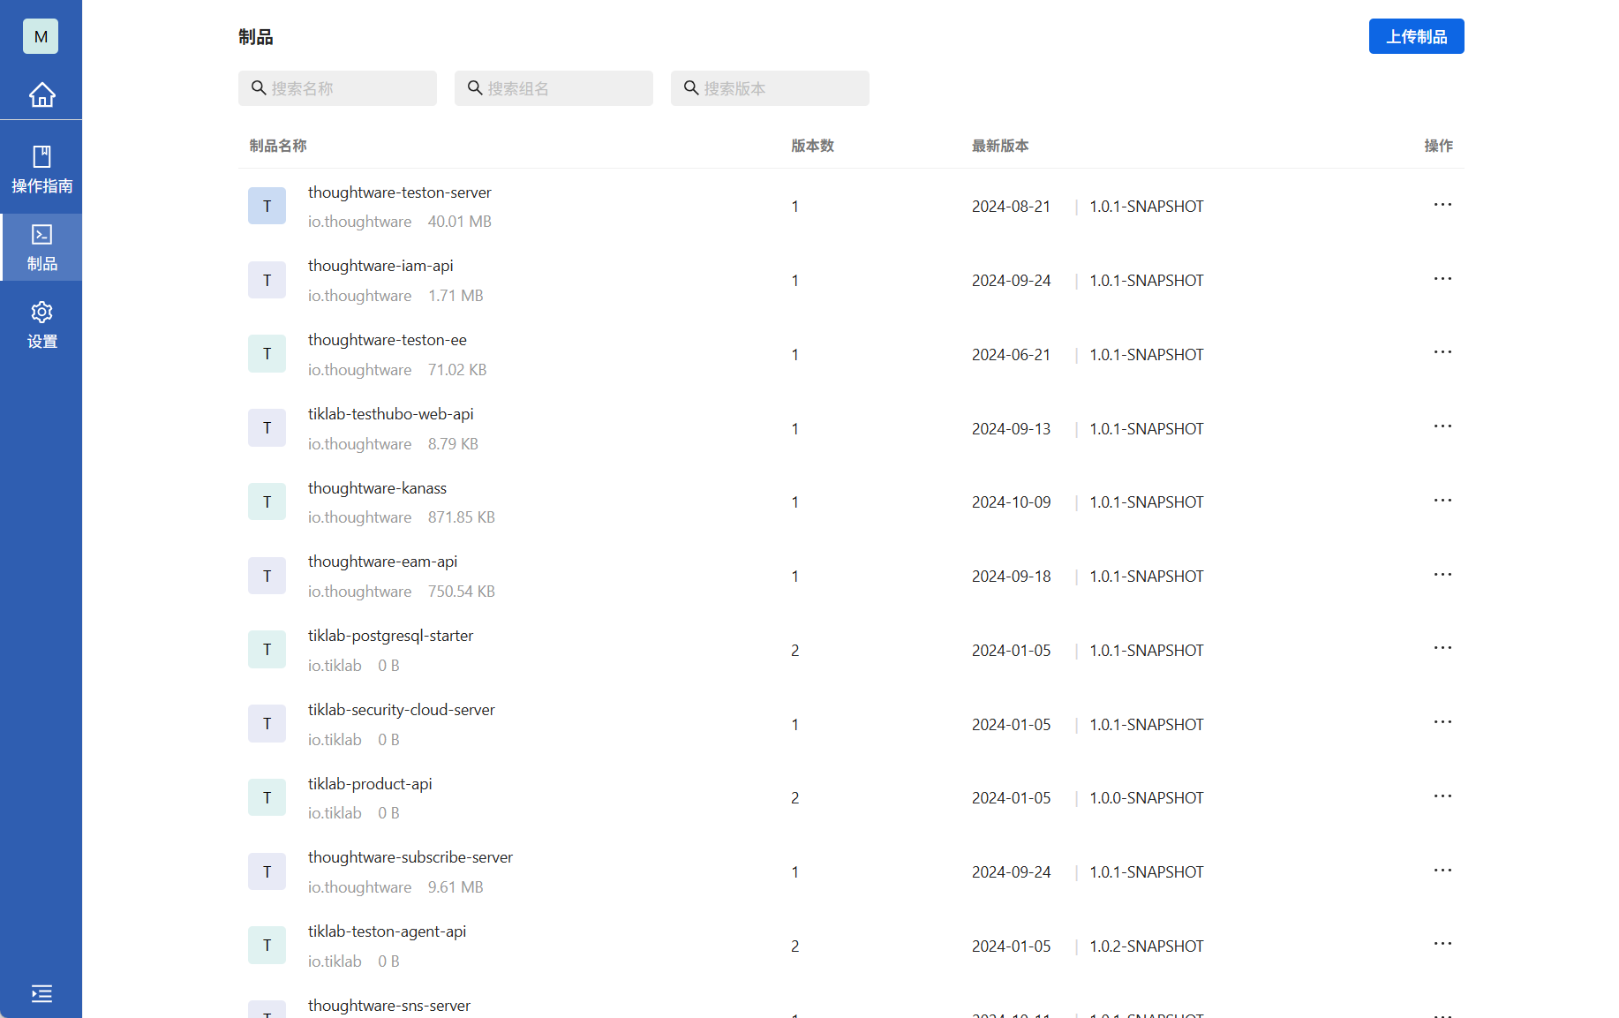Open the thoughtware-subscribe-server artifact

(x=410, y=857)
